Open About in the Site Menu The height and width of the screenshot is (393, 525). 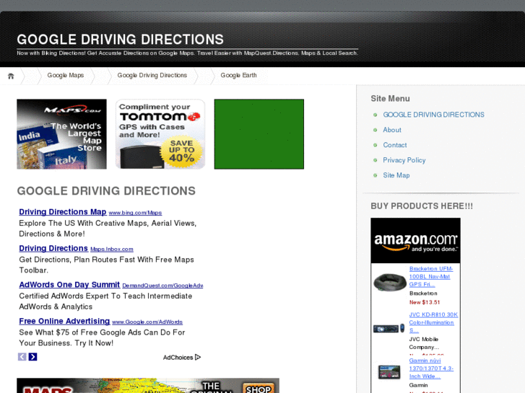click(392, 130)
